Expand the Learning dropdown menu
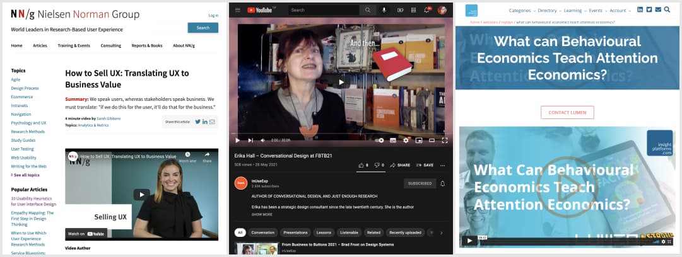 (x=575, y=11)
